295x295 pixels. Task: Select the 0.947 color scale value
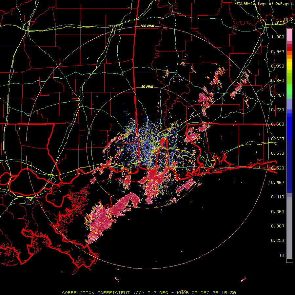pyautogui.click(x=278, y=51)
